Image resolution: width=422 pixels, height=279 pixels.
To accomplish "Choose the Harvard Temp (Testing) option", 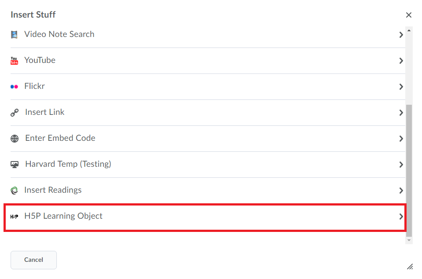I will (x=208, y=164).
